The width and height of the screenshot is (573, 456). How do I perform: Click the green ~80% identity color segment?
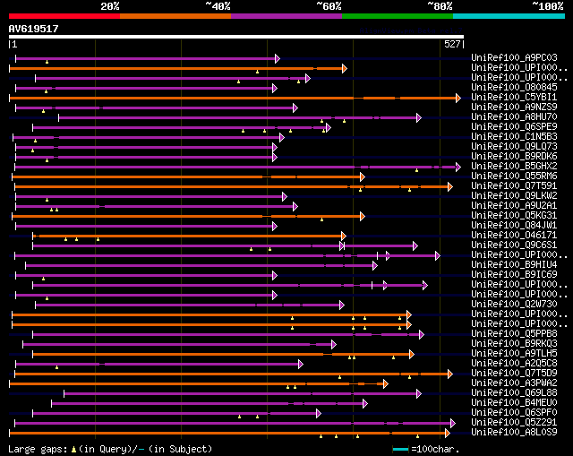point(398,16)
